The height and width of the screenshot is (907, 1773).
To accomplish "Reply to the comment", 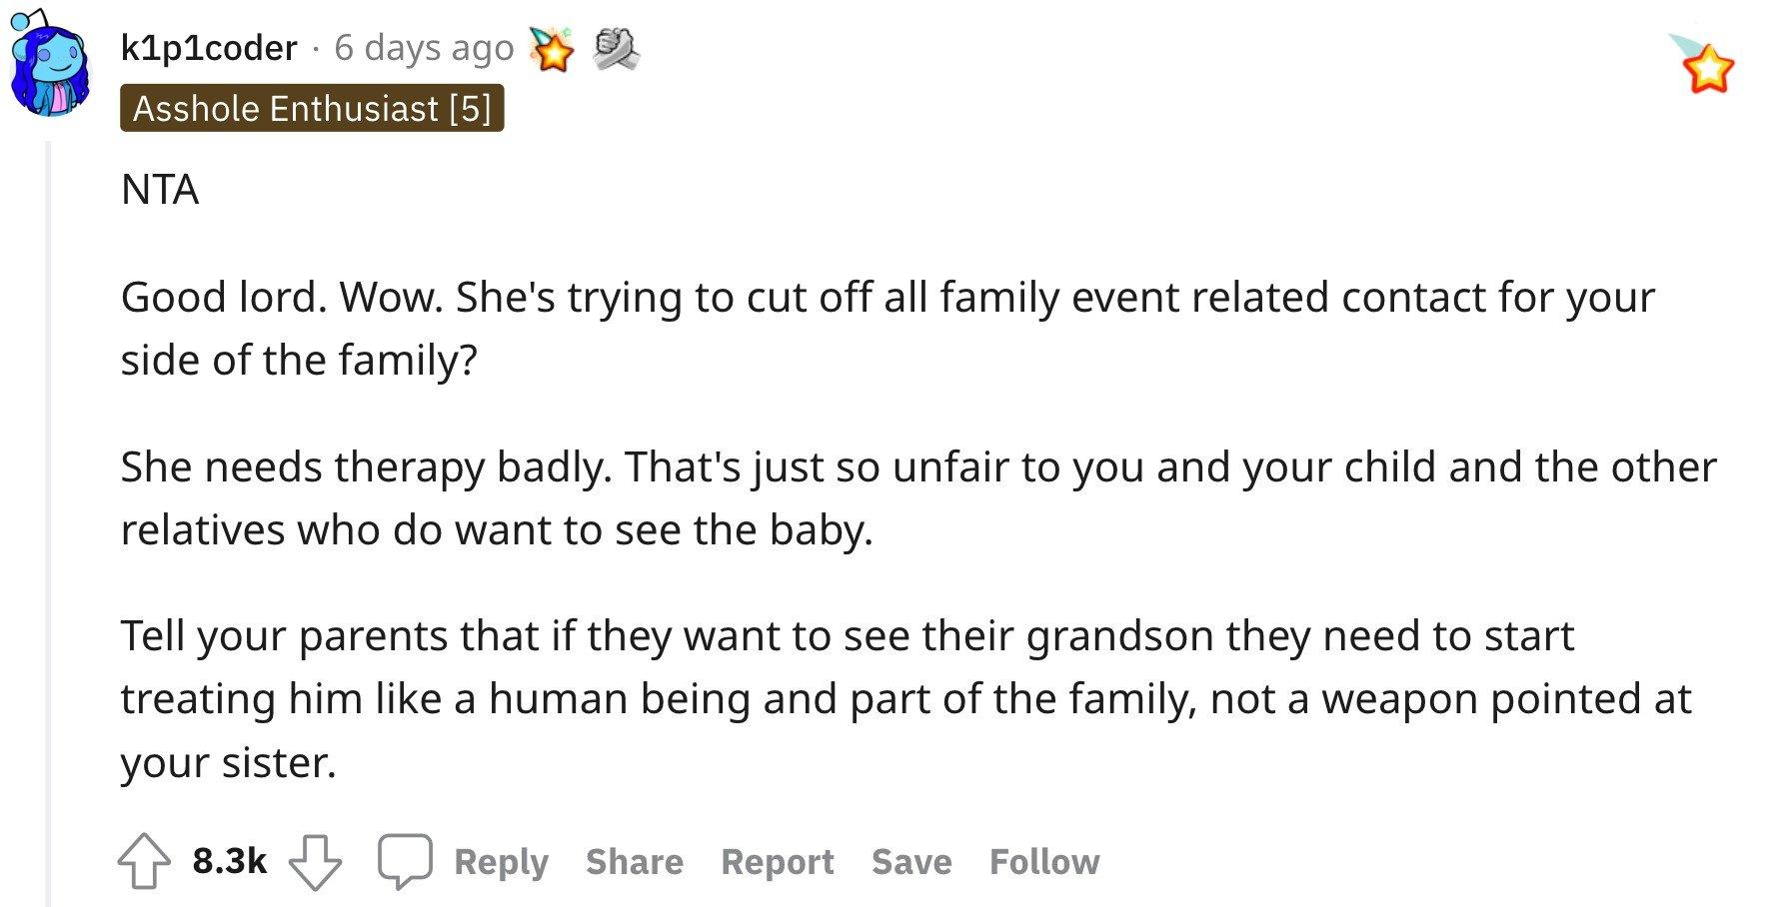I will pos(501,861).
